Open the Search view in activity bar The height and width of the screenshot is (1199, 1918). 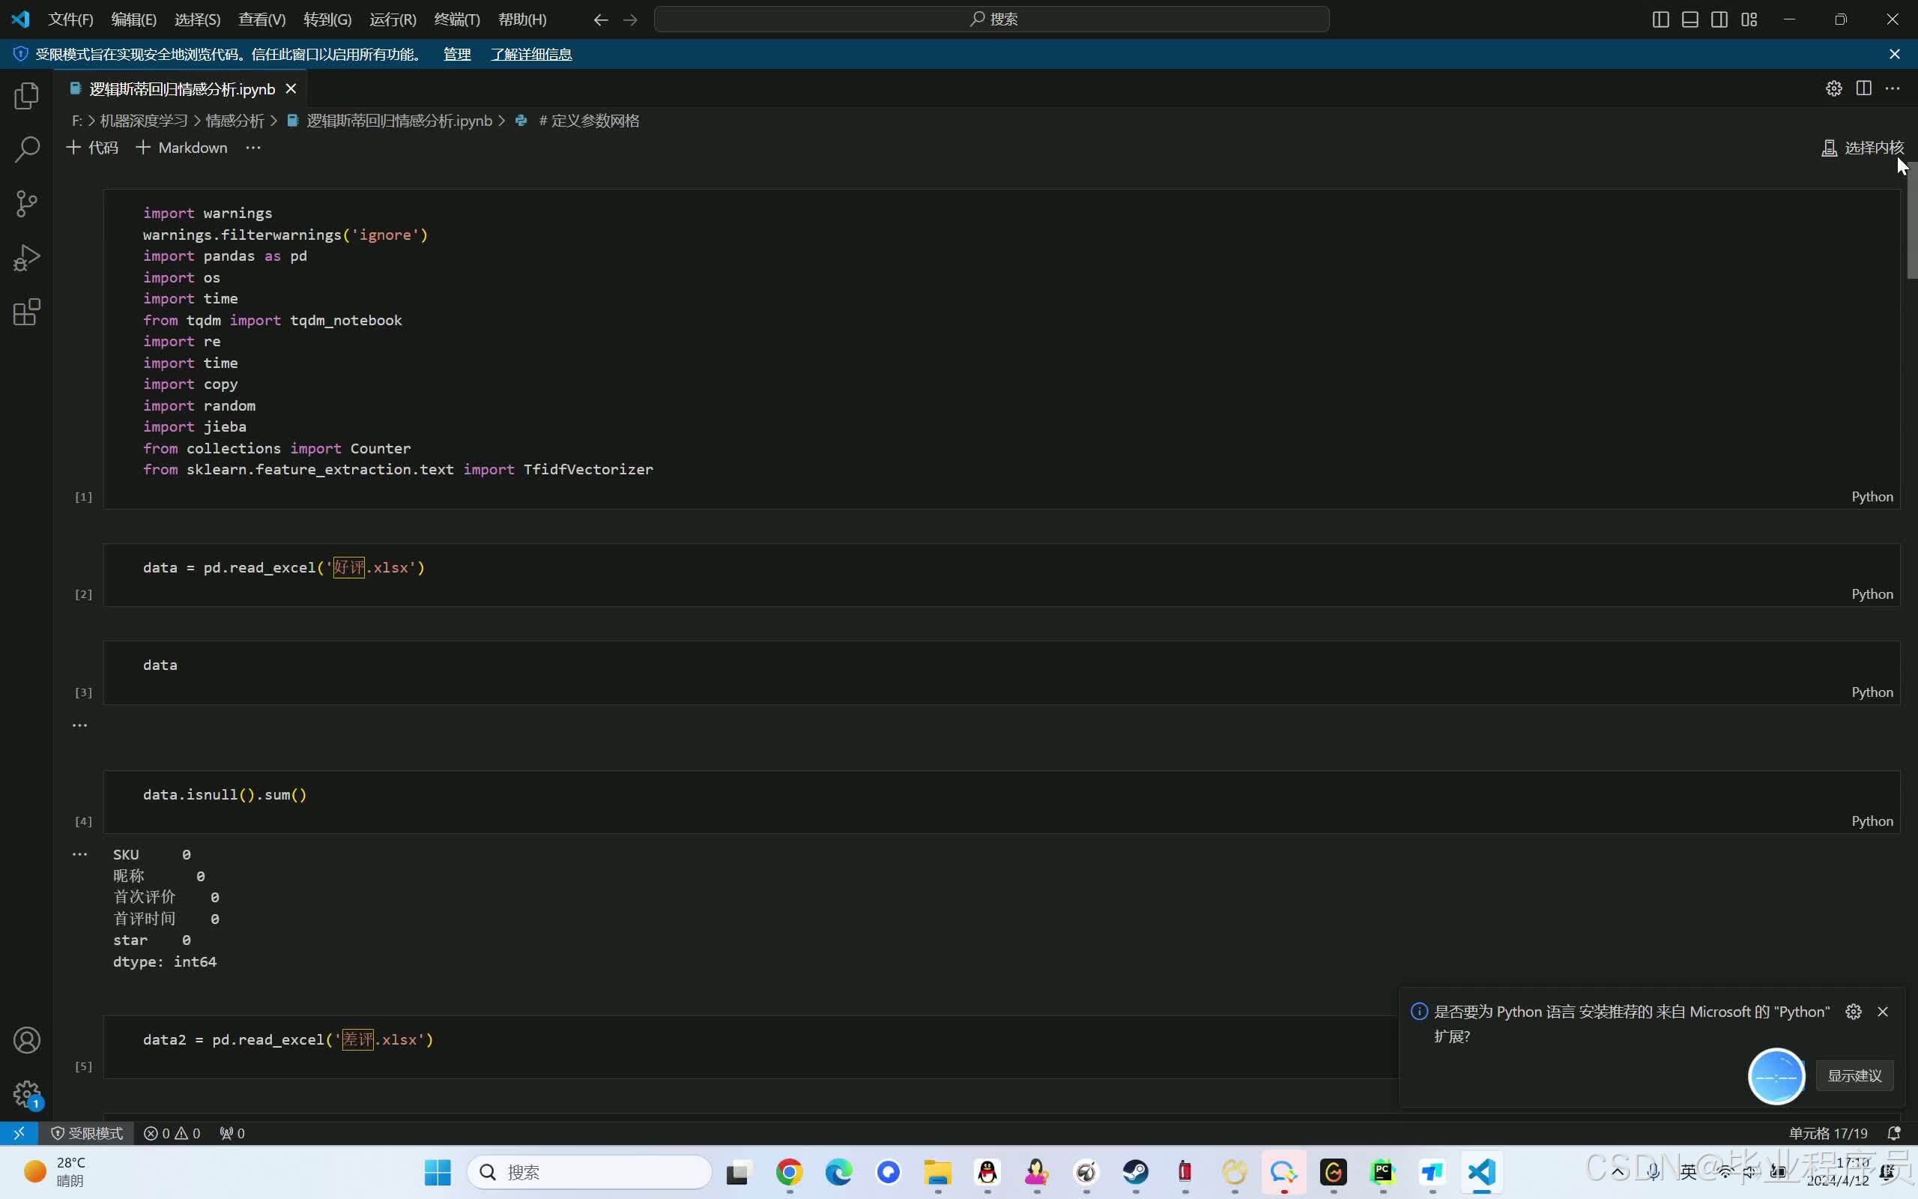coord(27,149)
